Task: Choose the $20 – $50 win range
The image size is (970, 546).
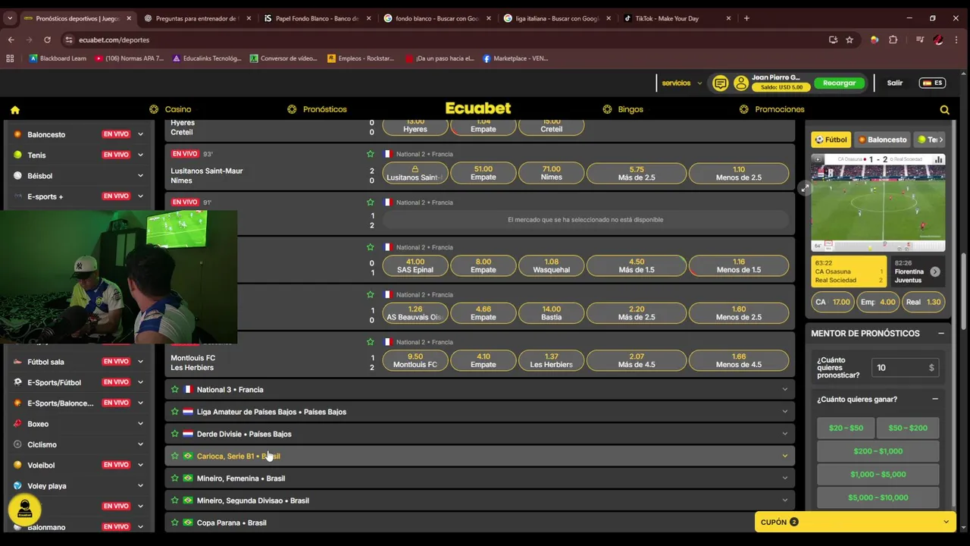Action: point(846,428)
